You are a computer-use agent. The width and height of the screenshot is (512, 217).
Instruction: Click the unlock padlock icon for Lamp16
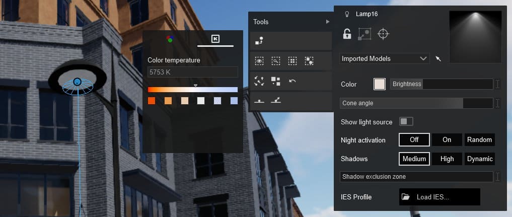point(347,34)
